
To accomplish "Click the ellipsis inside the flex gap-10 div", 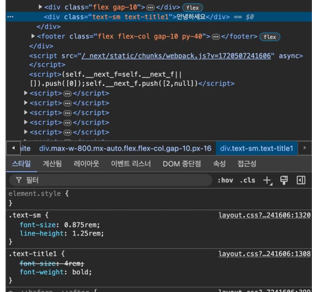I will (x=150, y=8).
